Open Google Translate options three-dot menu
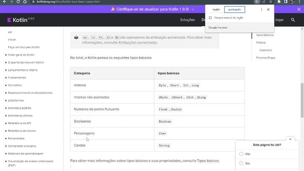 (262, 9)
